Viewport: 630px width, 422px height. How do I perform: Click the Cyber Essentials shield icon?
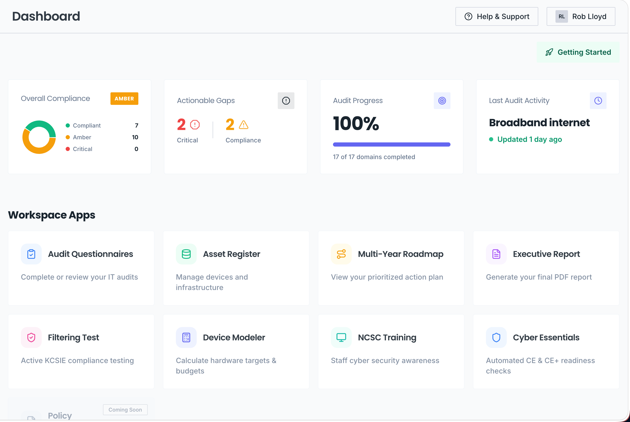[x=496, y=337]
